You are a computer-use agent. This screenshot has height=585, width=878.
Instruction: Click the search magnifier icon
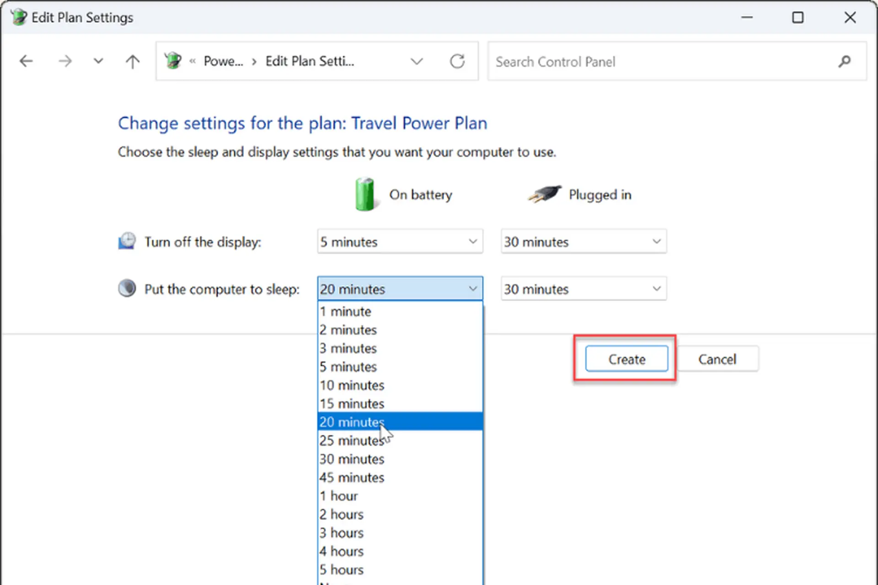(845, 61)
